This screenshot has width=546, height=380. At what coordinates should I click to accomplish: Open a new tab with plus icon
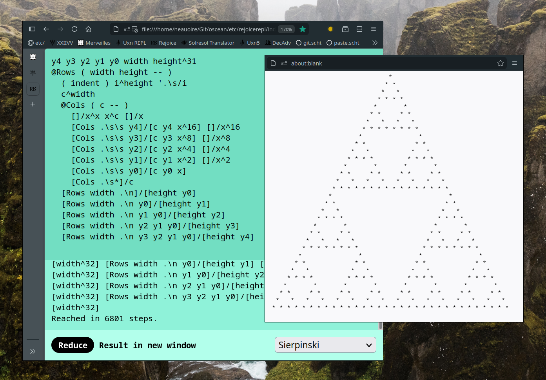[33, 104]
